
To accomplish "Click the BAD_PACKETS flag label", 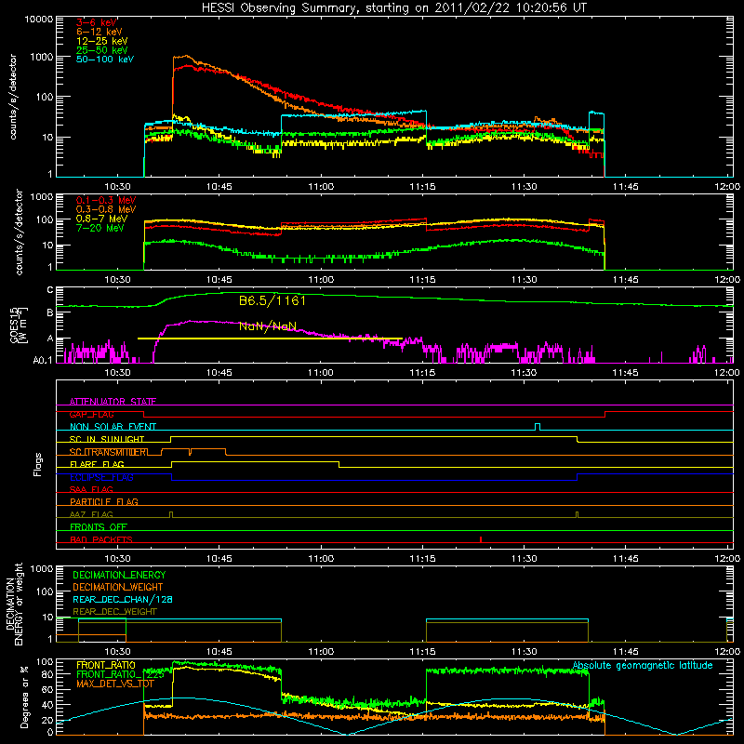I will point(101,539).
